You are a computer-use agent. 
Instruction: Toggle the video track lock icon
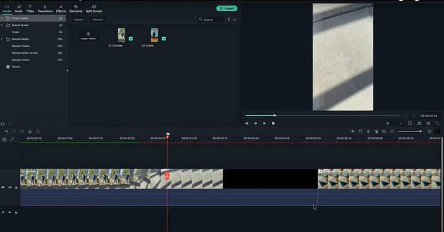16,187
